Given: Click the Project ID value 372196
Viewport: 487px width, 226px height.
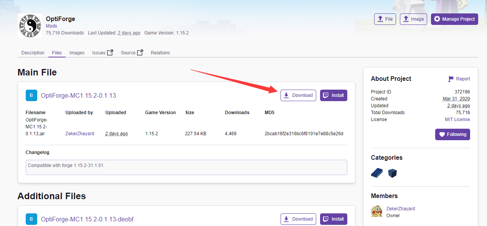Looking at the screenshot, I should pos(462,92).
